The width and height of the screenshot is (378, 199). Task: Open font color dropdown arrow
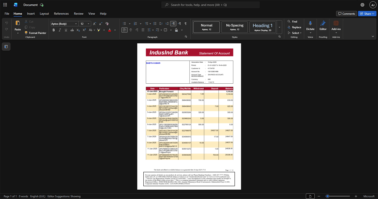click(115, 30)
